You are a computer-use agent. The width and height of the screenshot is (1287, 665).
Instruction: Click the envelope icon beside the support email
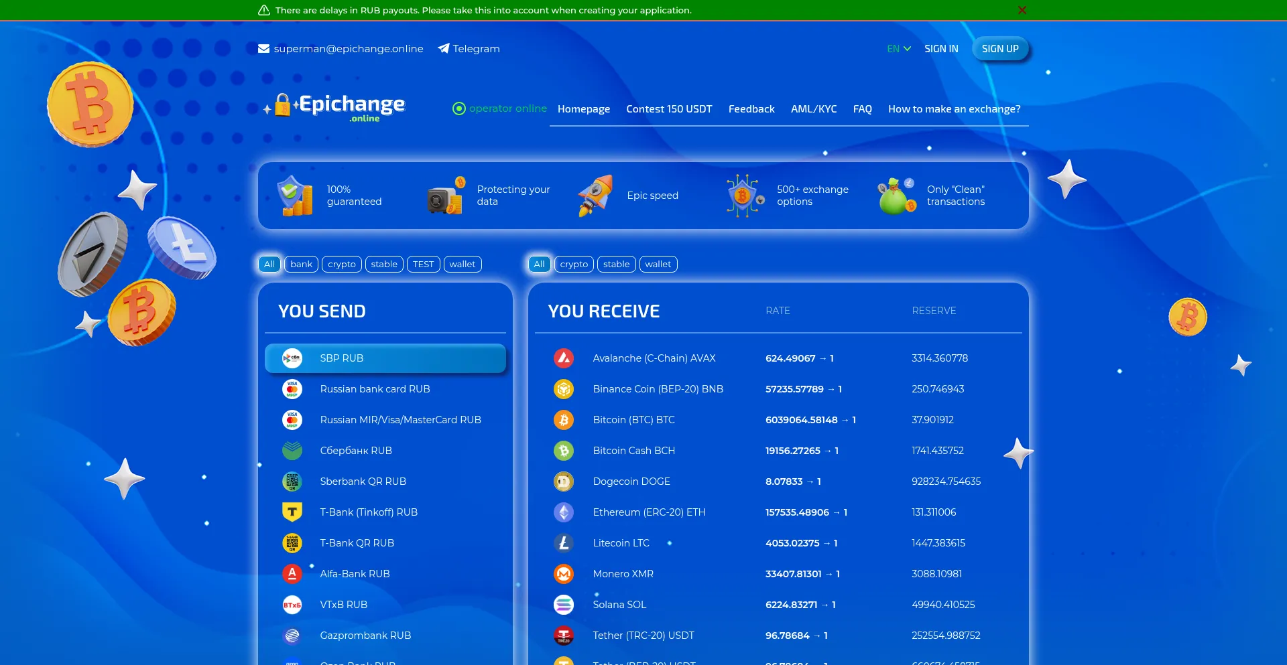(263, 49)
